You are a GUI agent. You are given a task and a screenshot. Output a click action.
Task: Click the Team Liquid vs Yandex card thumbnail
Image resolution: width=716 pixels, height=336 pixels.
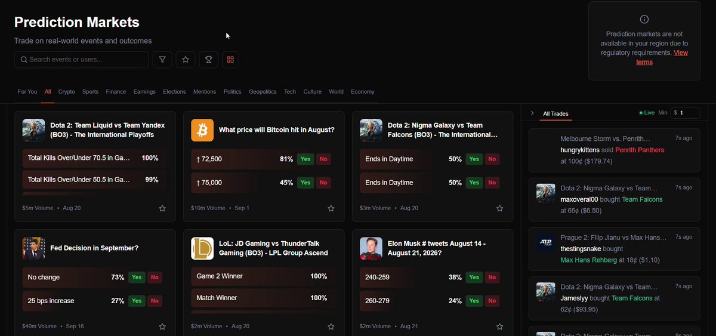coord(33,130)
